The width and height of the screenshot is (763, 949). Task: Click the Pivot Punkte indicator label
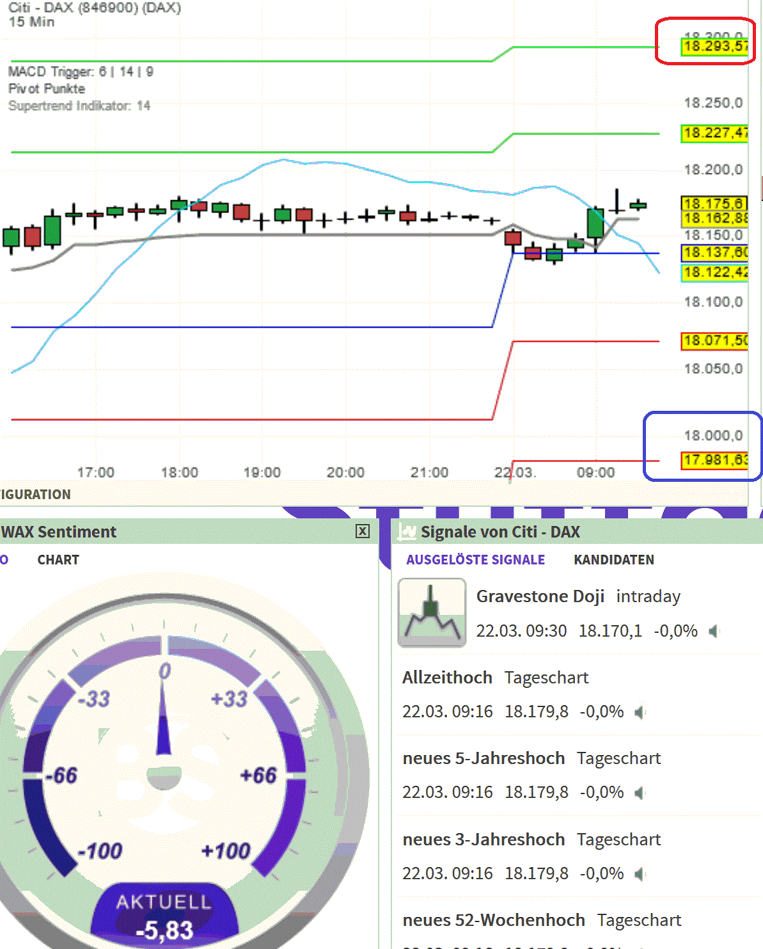coord(47,88)
